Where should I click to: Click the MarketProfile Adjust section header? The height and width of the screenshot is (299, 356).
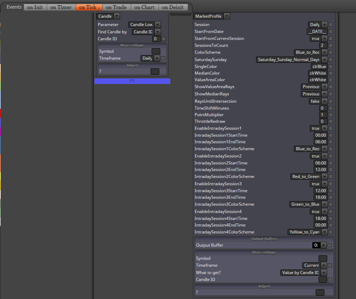tap(264, 287)
